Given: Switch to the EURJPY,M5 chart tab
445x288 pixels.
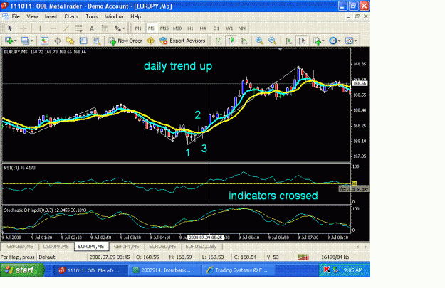Looking at the screenshot, I should [x=91, y=247].
